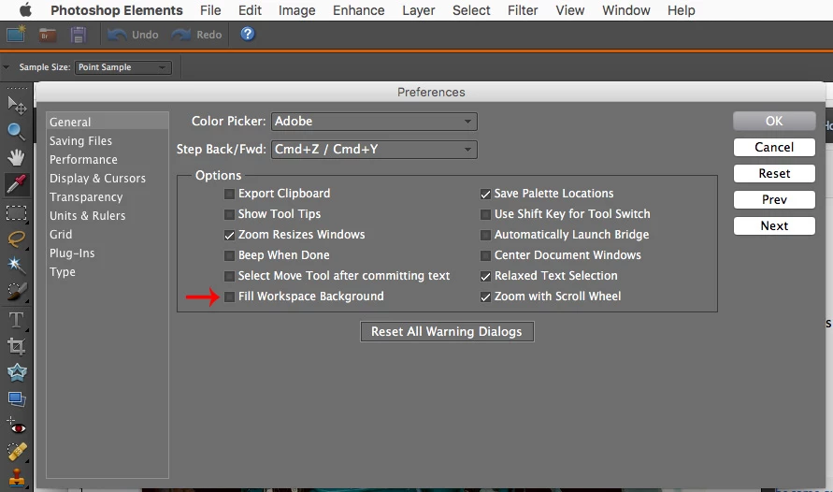This screenshot has height=492, width=833.
Task: Open Bridge via the Br folder icon
Action: click(48, 35)
